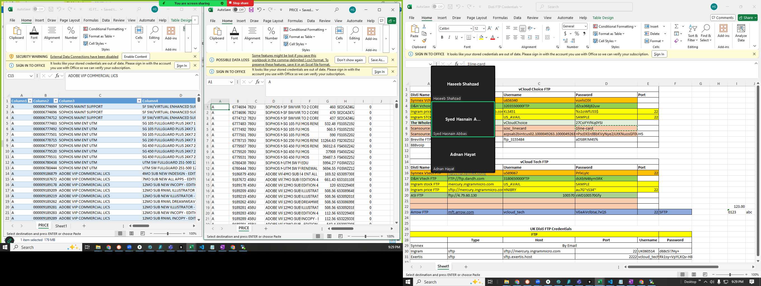Click the Font Color red swatch button
Image resolution: width=761 pixels, height=286 pixels.
pos(492,37)
